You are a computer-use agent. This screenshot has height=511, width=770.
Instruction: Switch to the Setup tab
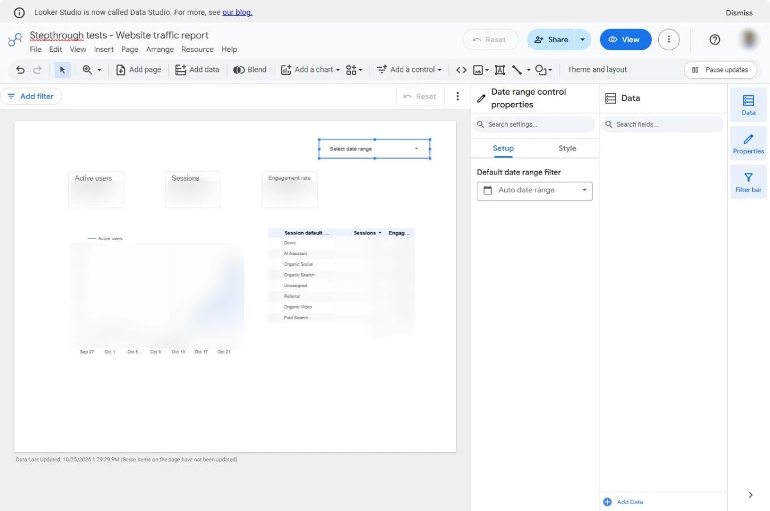pyautogui.click(x=503, y=148)
